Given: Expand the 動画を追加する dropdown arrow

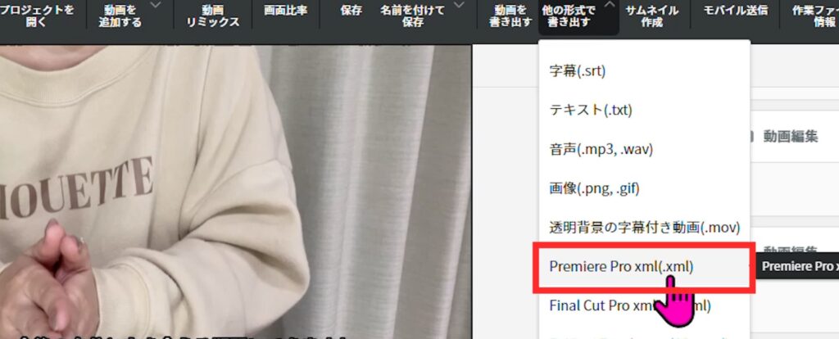Looking at the screenshot, I should click(156, 6).
